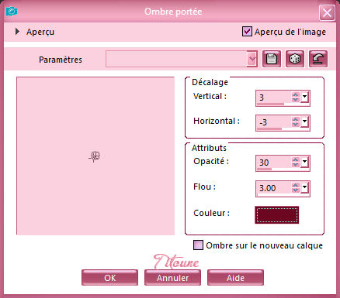This screenshot has width=340, height=298.
Task: Expand the Aperçu disclosure triangle
Action: click(x=17, y=32)
